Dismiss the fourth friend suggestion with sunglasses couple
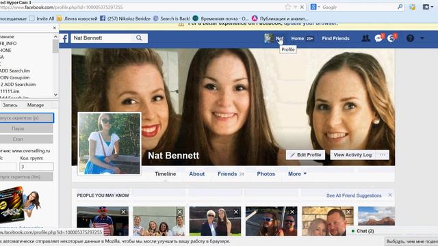 pyautogui.click(x=292, y=212)
